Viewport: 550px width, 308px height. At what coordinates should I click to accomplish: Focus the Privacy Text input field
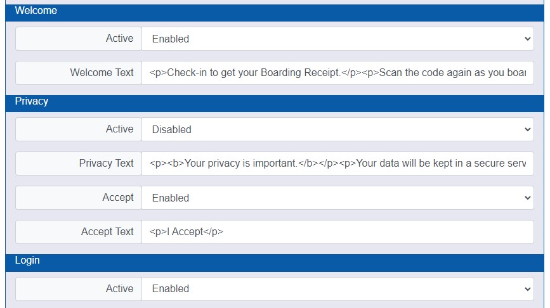click(x=337, y=164)
